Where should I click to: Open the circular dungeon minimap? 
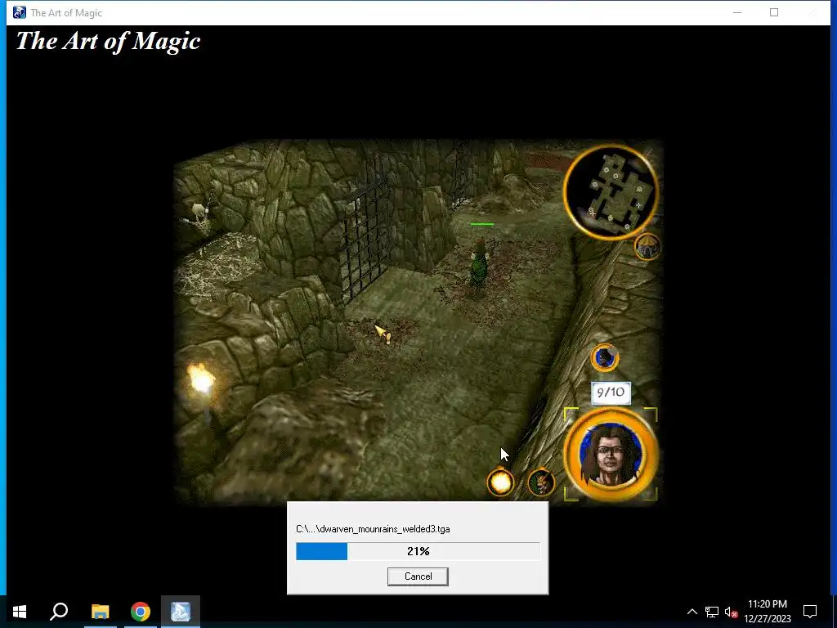tap(611, 191)
